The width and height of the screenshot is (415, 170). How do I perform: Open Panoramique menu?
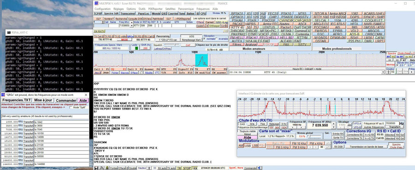pos(186,9)
